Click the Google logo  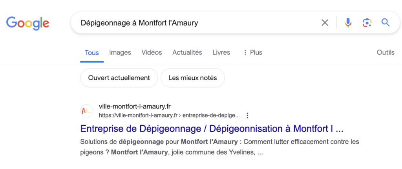[28, 23]
